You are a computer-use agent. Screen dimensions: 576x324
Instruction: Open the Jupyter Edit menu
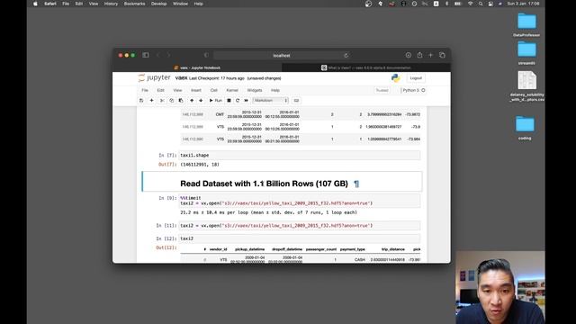[160, 90]
